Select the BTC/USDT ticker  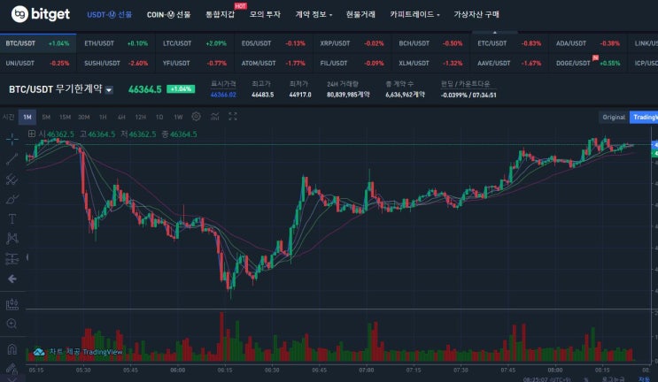(x=38, y=43)
